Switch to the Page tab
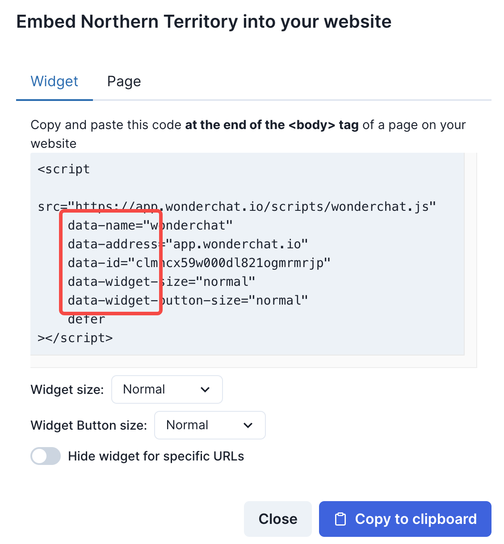The width and height of the screenshot is (504, 544). (x=124, y=81)
